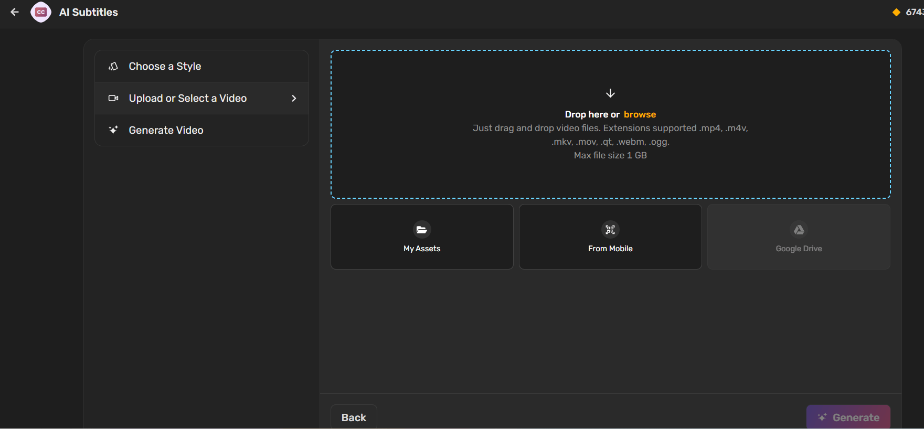Click the video camera icon beside Upload
The image size is (924, 429).
click(113, 98)
